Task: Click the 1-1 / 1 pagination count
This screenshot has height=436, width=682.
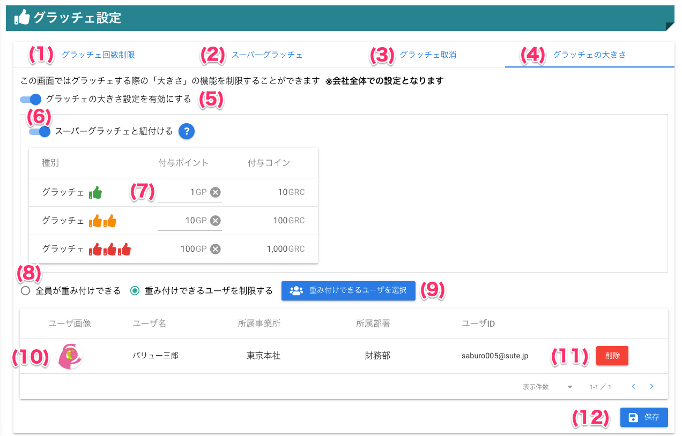Action: point(601,387)
